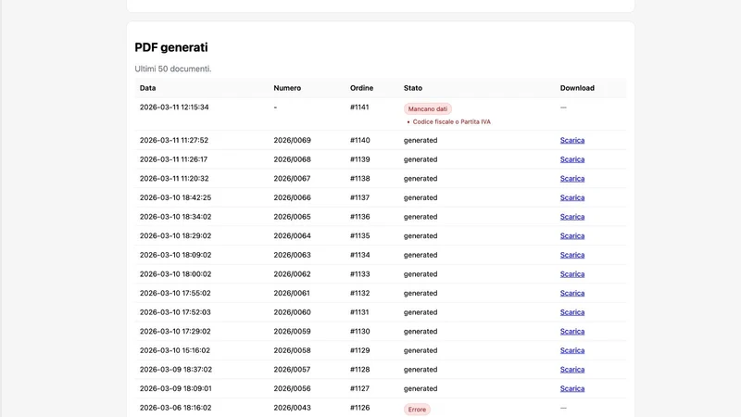741x417 pixels.
Task: Select the Numero column header
Action: point(287,88)
